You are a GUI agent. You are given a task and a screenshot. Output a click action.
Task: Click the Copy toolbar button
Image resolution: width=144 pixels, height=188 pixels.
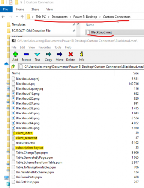48,56
